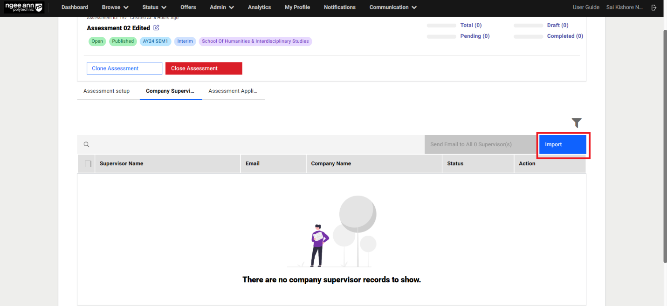Close Assessment using the red button
Screen dimensions: 667x306
[x=204, y=68]
